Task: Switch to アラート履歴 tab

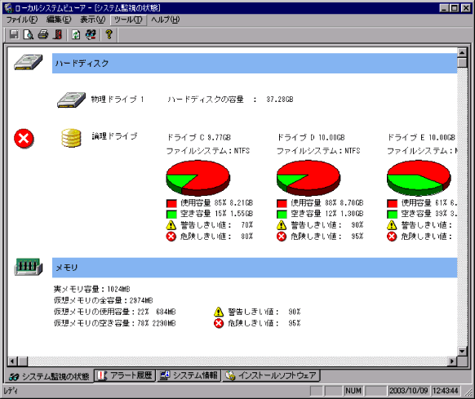Action: click(x=125, y=375)
